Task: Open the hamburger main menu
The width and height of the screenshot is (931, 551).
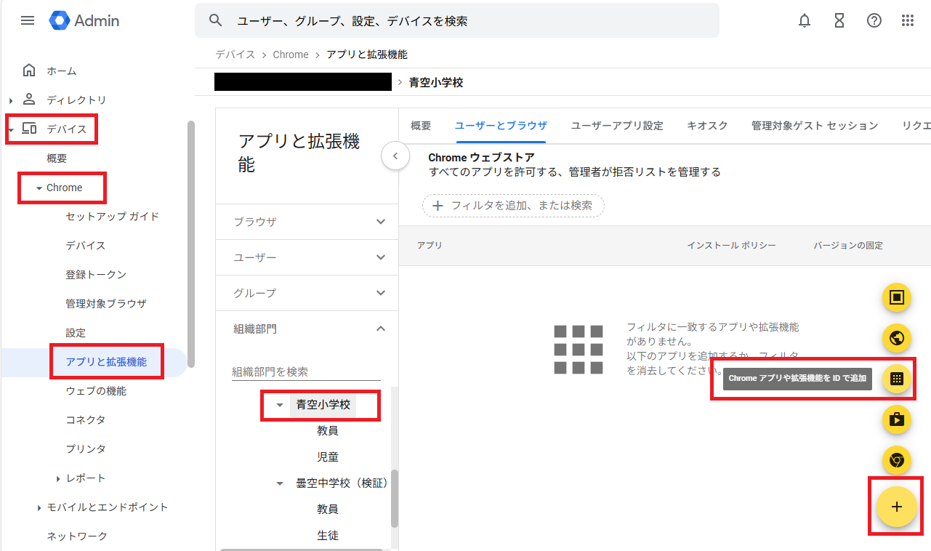Action: [x=28, y=20]
